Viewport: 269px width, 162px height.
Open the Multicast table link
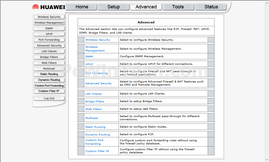point(92,118)
